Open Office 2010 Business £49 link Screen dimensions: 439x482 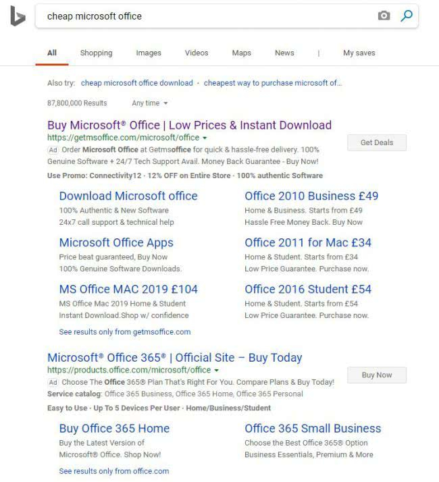(x=311, y=196)
